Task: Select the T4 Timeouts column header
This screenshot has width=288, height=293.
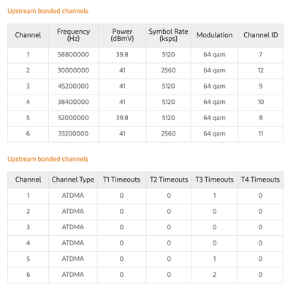Action: pos(260,179)
